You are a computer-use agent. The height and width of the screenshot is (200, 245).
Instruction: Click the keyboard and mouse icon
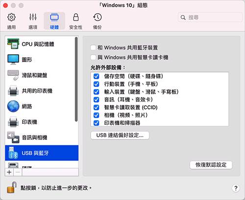click(13, 75)
